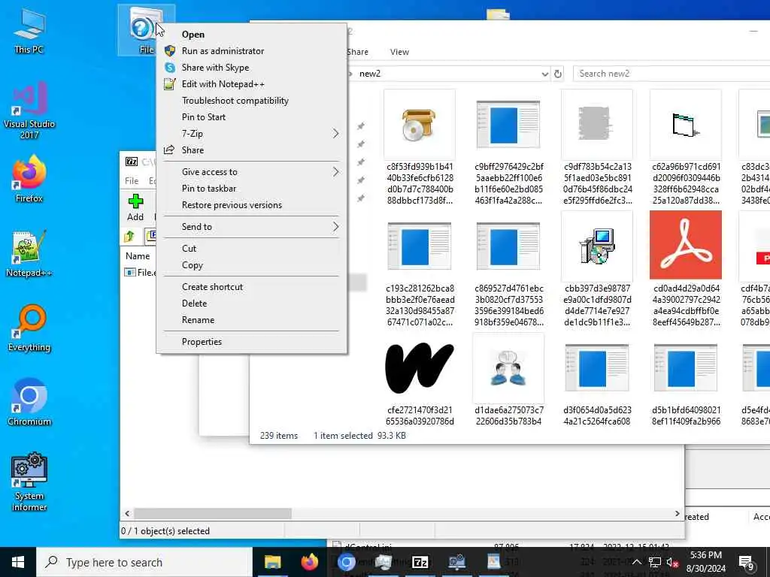The height and width of the screenshot is (577, 770).
Task: Open Everything search desktop shortcut
Action: pyautogui.click(x=29, y=328)
